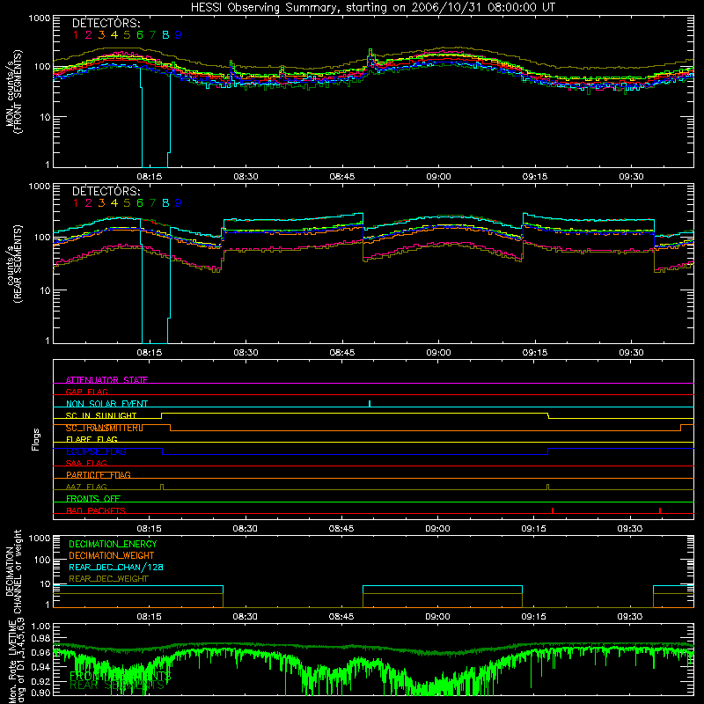Click the Flags y-axis label

[x=36, y=439]
